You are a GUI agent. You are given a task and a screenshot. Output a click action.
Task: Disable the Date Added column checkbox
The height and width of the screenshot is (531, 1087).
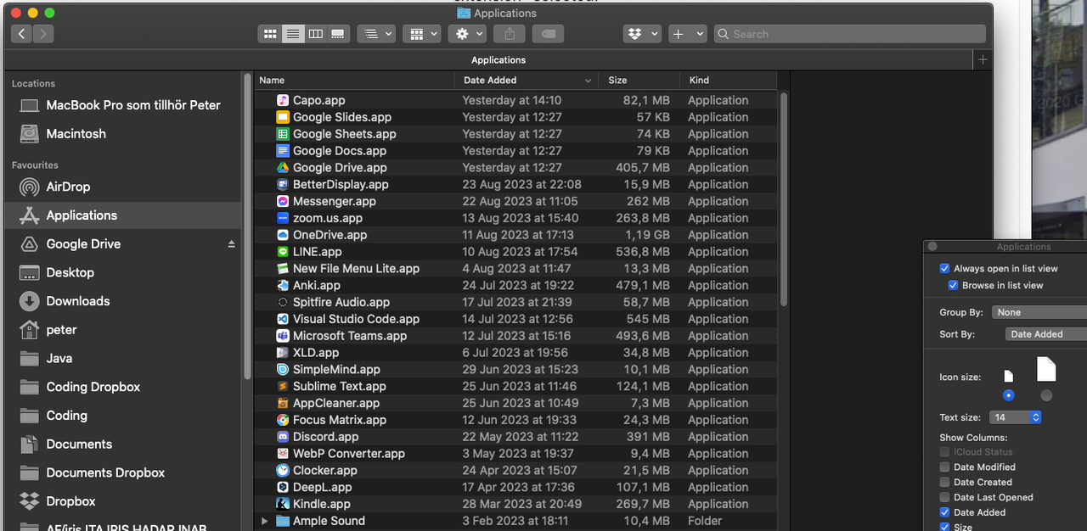(x=944, y=512)
